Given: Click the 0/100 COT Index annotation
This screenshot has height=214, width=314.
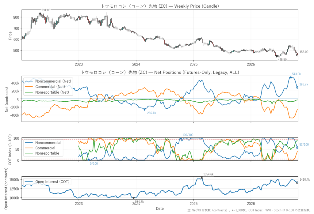Looking at the screenshot, I should click(94, 163).
